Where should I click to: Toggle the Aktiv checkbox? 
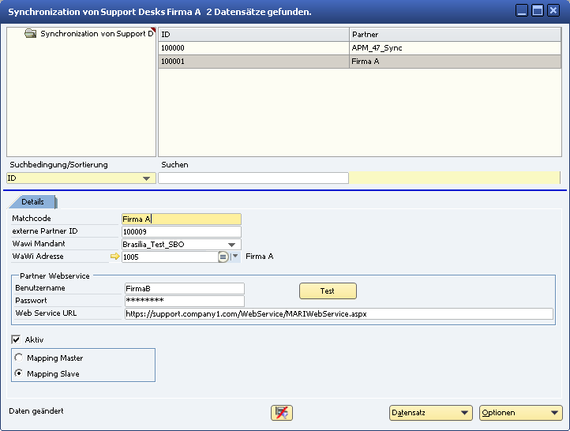pos(17,339)
